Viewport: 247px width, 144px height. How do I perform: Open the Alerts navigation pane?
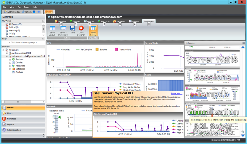[x=23, y=113]
